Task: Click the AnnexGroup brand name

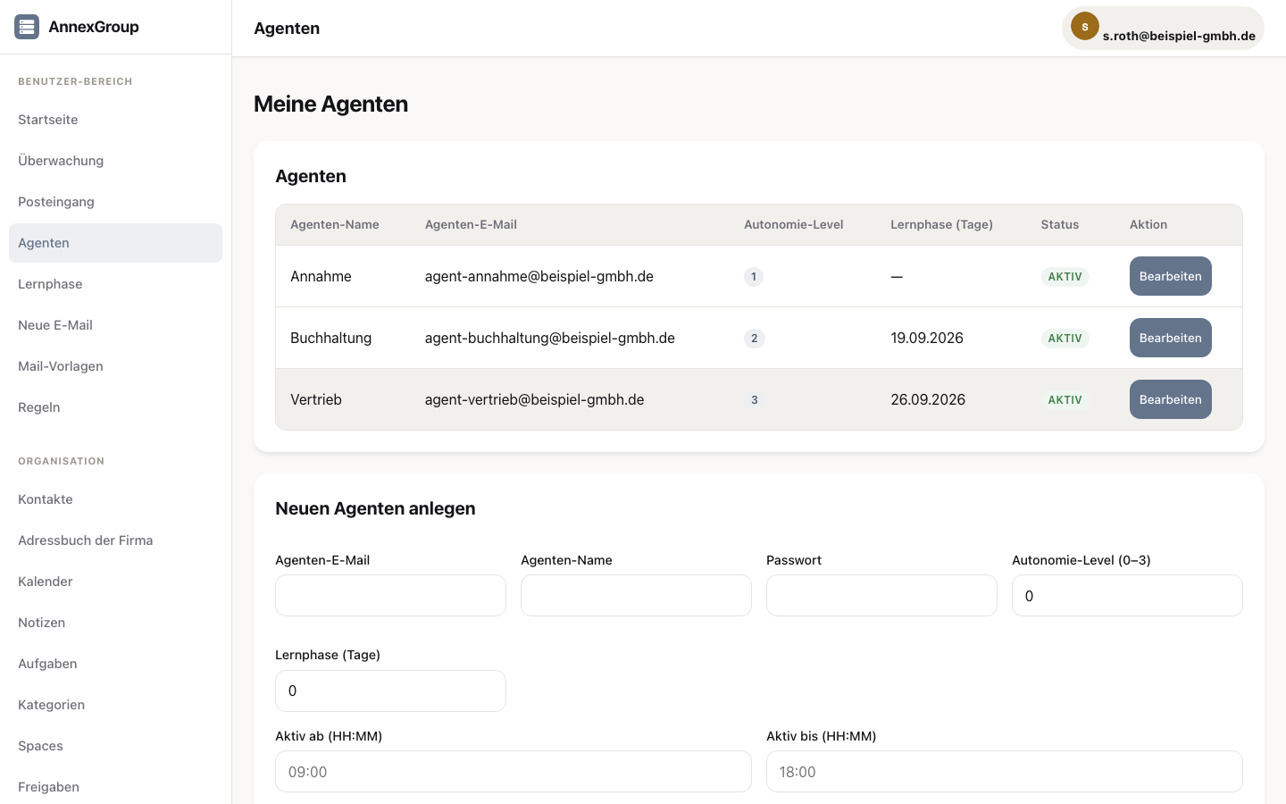Action: (x=94, y=27)
